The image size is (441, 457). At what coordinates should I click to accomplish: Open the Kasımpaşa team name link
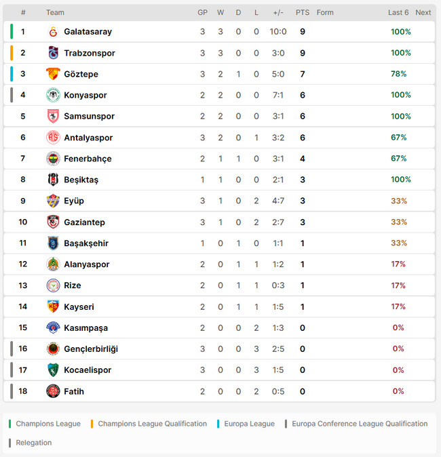85,328
